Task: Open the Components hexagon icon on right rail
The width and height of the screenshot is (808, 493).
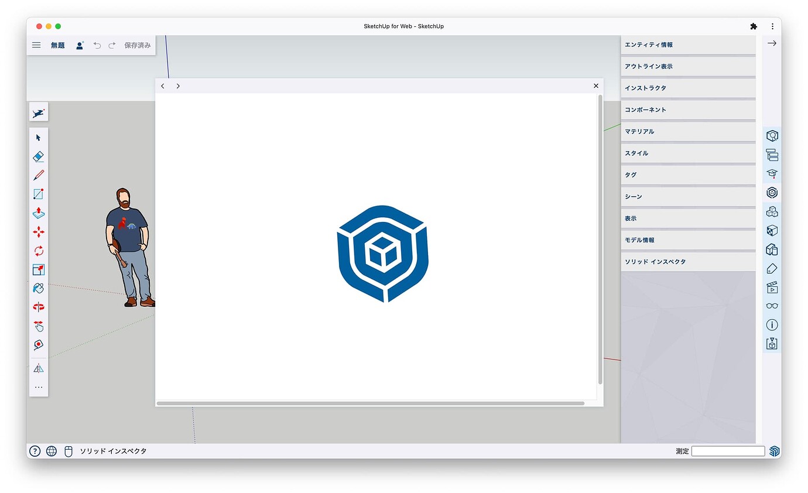Action: [772, 192]
